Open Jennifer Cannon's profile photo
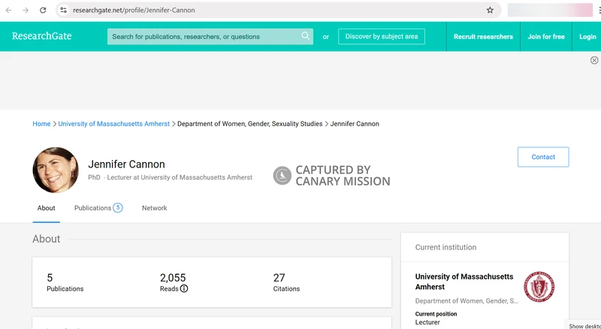 tap(56, 170)
